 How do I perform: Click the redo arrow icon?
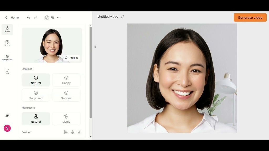[36, 18]
